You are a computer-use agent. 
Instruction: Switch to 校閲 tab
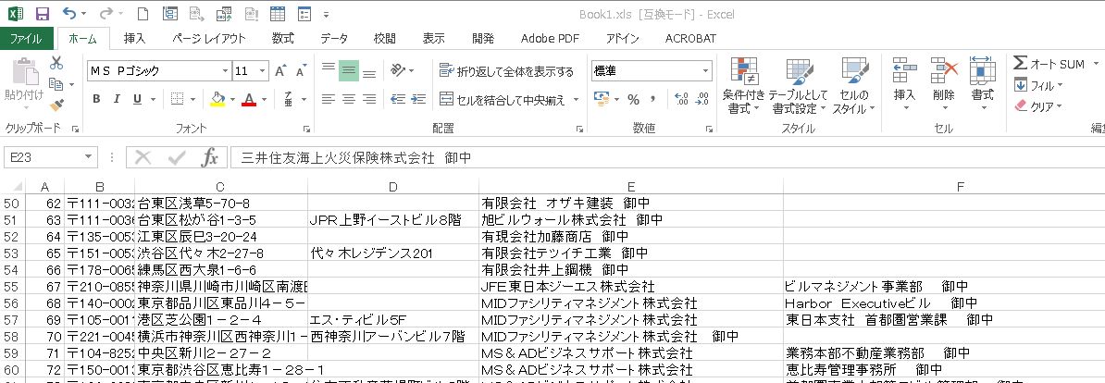(x=385, y=39)
